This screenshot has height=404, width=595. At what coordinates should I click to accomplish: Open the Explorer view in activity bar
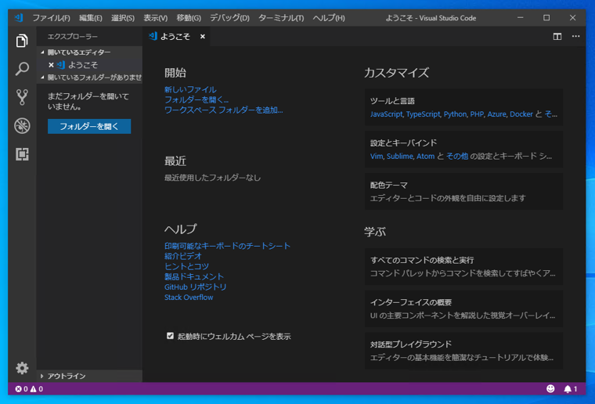click(22, 41)
